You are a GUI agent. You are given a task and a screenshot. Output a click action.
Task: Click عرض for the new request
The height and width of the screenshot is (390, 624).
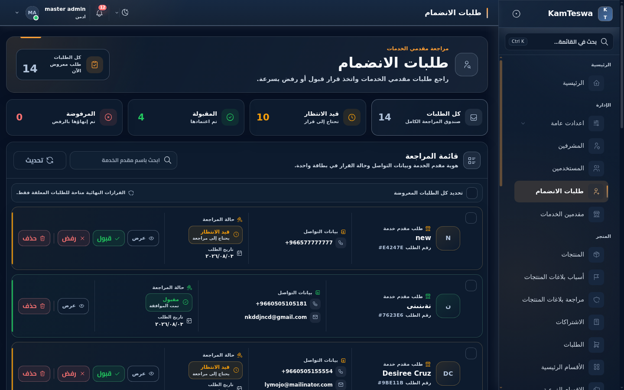pos(143,238)
